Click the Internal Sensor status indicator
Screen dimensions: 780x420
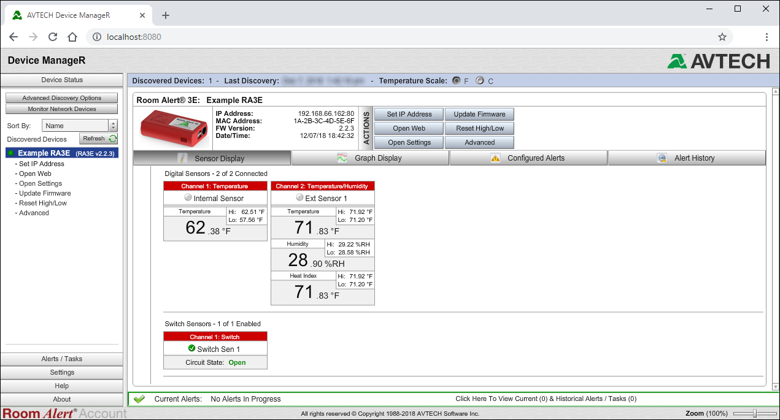188,198
